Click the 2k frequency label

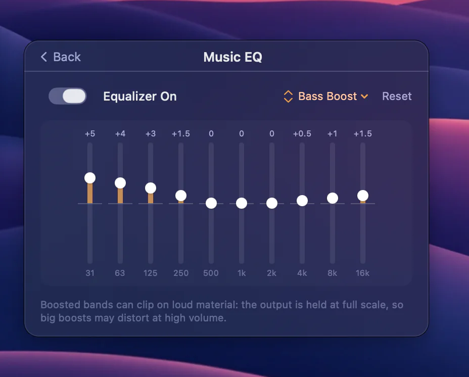coord(271,273)
